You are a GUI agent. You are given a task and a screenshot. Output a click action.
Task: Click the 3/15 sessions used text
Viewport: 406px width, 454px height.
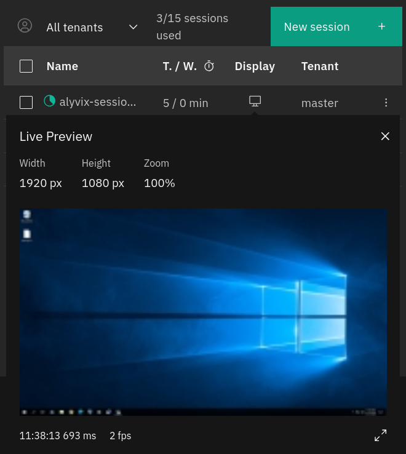pyautogui.click(x=193, y=26)
